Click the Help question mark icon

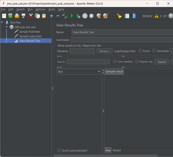click(x=134, y=16)
